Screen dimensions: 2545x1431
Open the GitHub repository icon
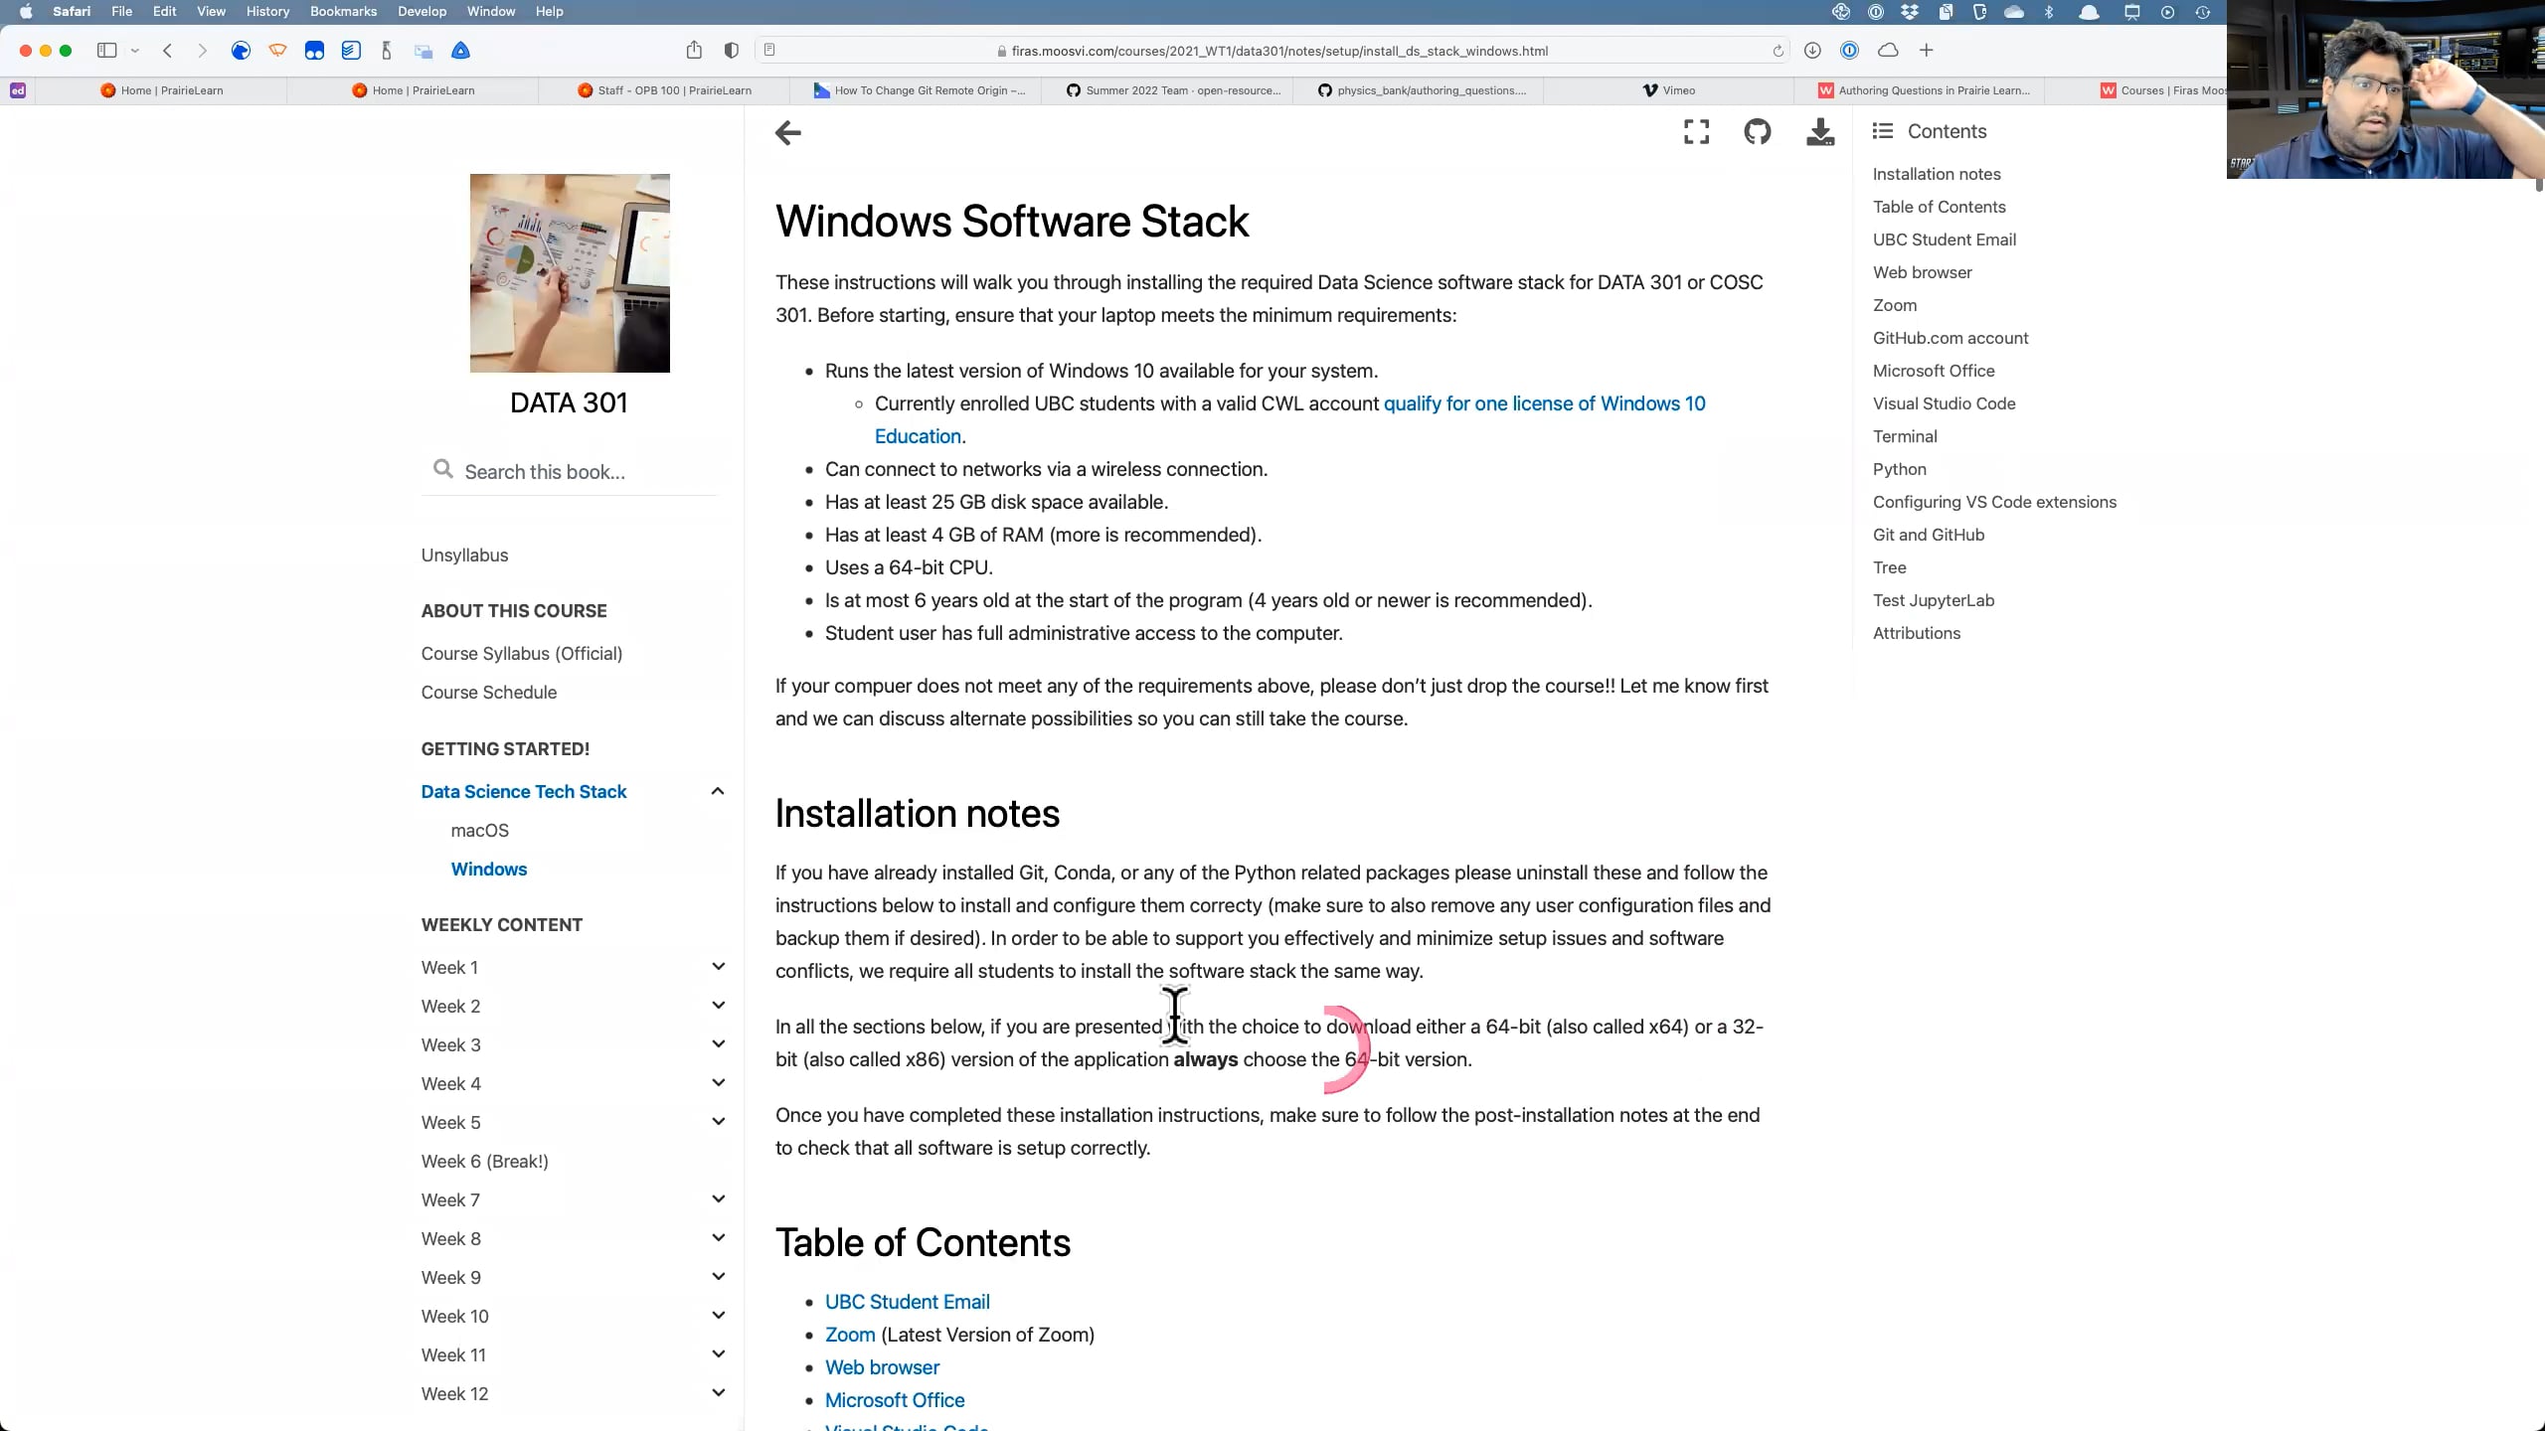[1757, 131]
